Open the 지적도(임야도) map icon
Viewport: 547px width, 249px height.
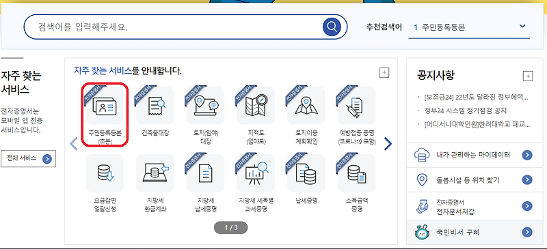point(256,106)
